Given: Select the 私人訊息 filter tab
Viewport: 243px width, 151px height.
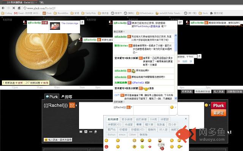Looking at the screenshot, I should pos(219,91).
